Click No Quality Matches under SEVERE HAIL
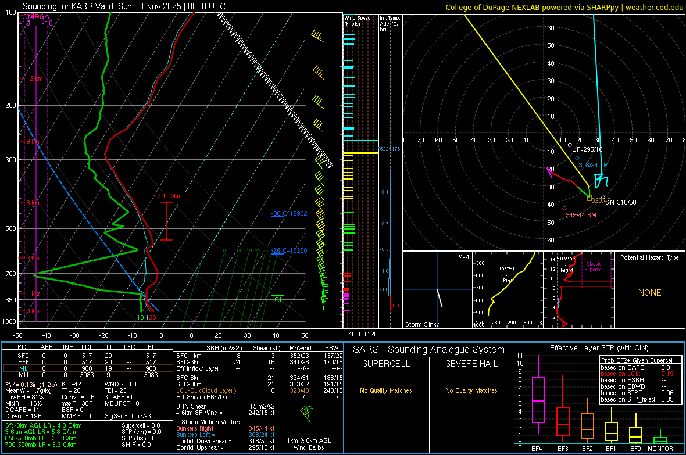 471,390
